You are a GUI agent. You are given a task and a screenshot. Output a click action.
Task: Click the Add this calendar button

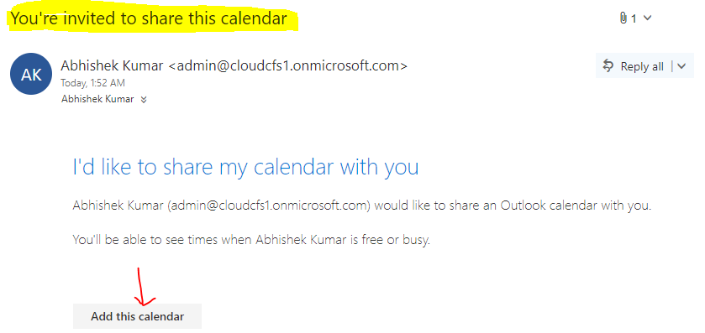click(137, 316)
